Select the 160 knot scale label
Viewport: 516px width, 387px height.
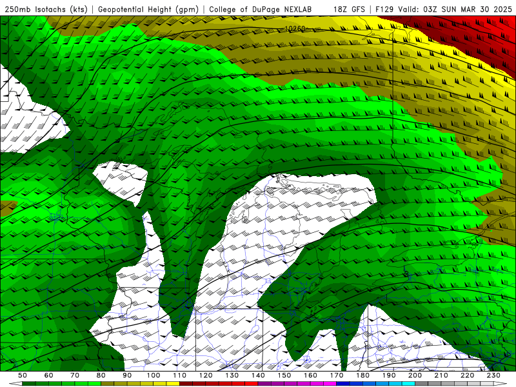[x=310, y=375]
